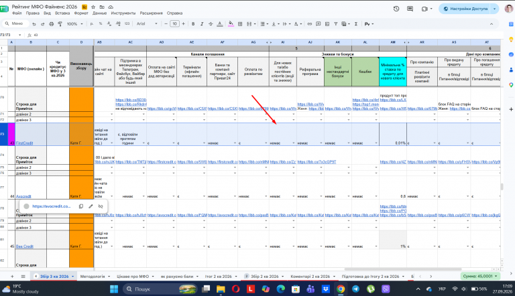Redo the action with the toolbar arrow
The width and height of the screenshot is (515, 296).
tap(42, 24)
